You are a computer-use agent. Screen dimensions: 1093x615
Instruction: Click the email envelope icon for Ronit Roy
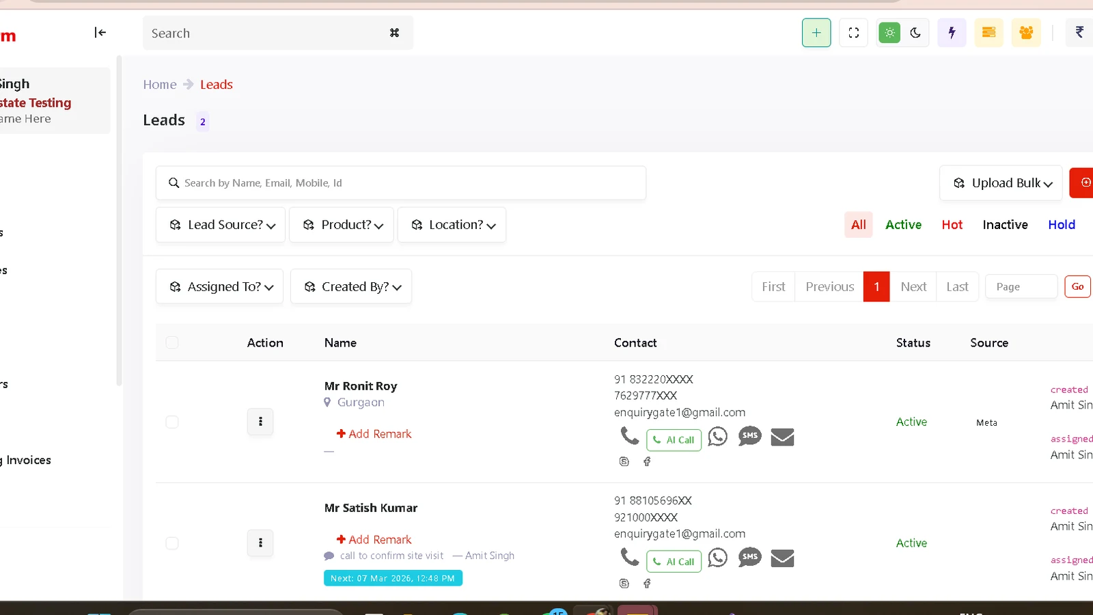tap(782, 437)
